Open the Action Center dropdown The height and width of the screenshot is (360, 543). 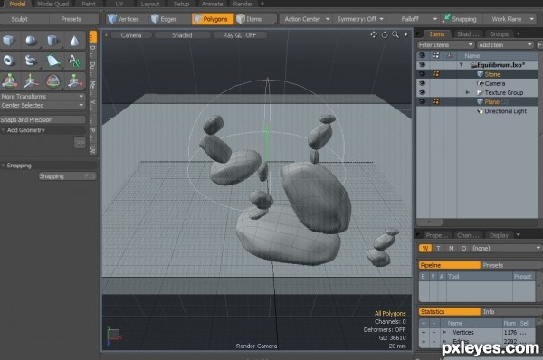pyautogui.click(x=306, y=19)
